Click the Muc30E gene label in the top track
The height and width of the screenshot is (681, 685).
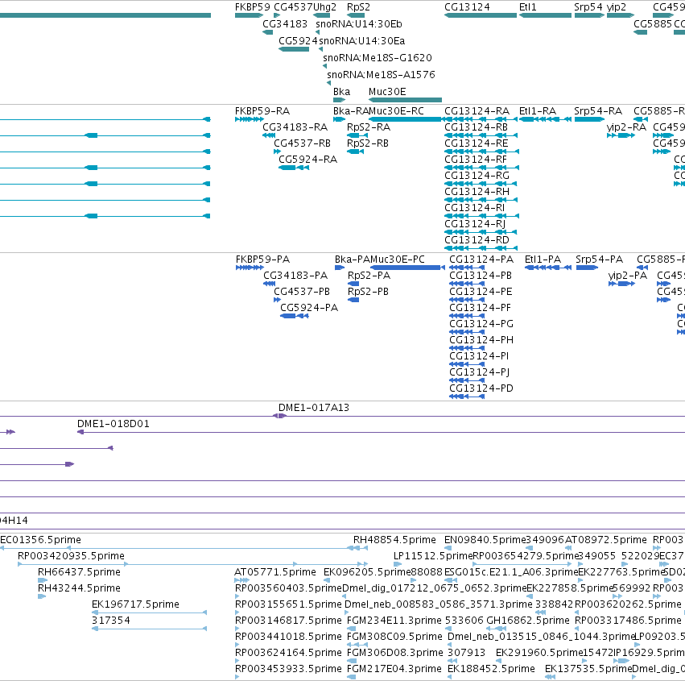point(387,92)
